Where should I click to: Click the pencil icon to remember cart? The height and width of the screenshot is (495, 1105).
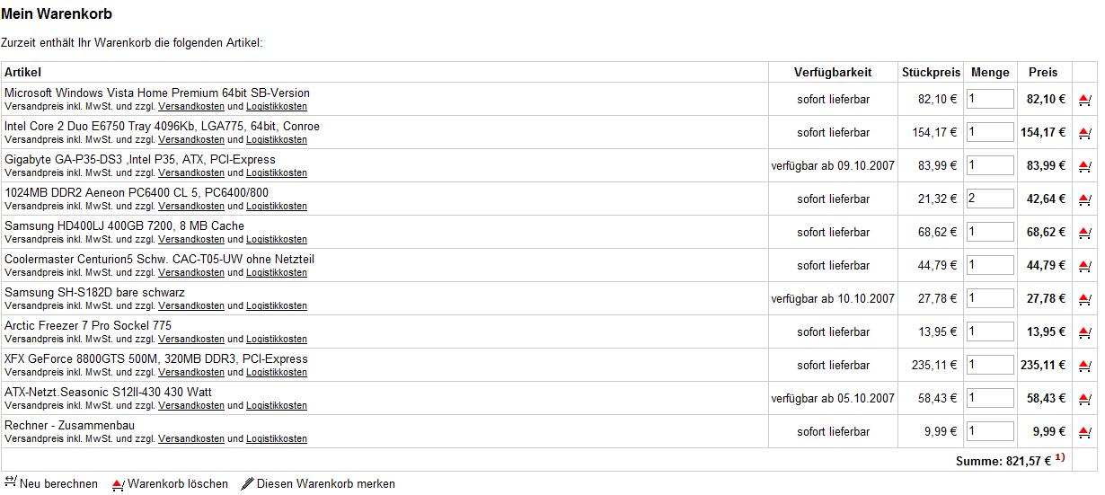tap(248, 483)
